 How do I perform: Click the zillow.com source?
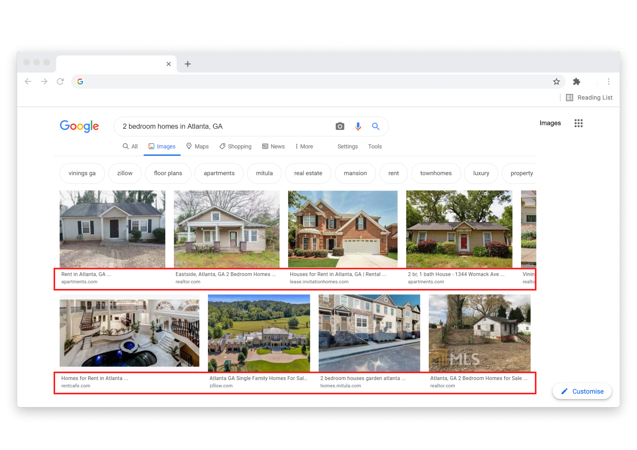click(221, 386)
